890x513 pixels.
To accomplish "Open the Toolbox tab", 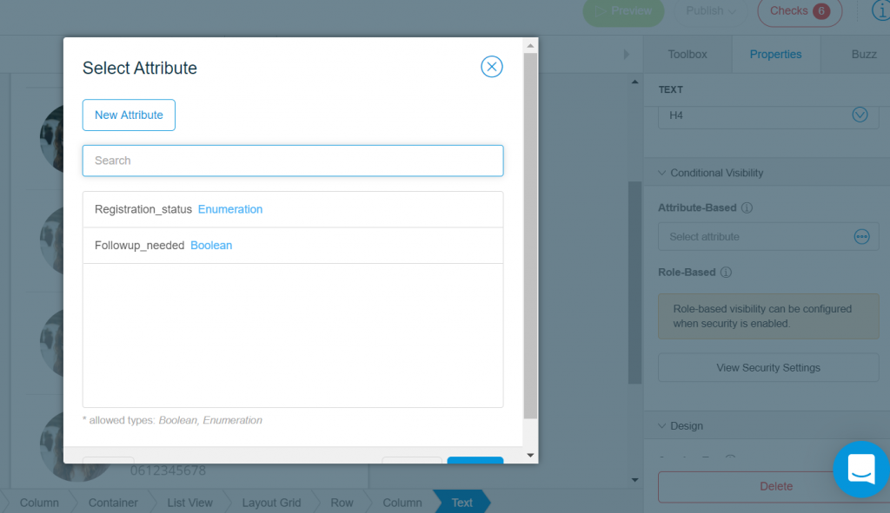I will [x=687, y=55].
